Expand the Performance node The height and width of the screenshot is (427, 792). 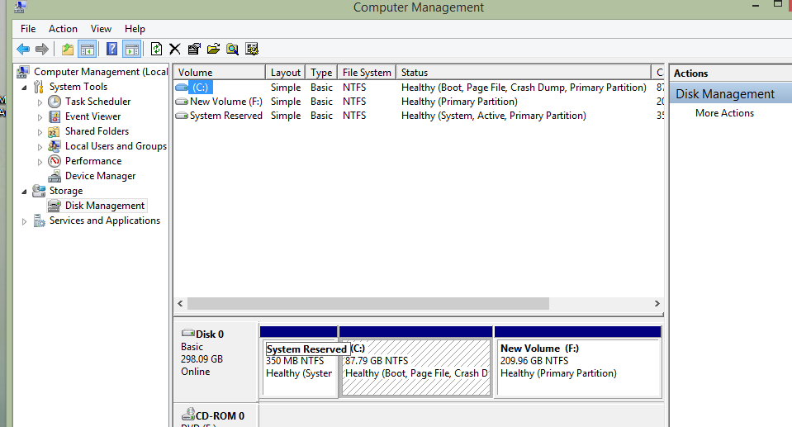(40, 162)
